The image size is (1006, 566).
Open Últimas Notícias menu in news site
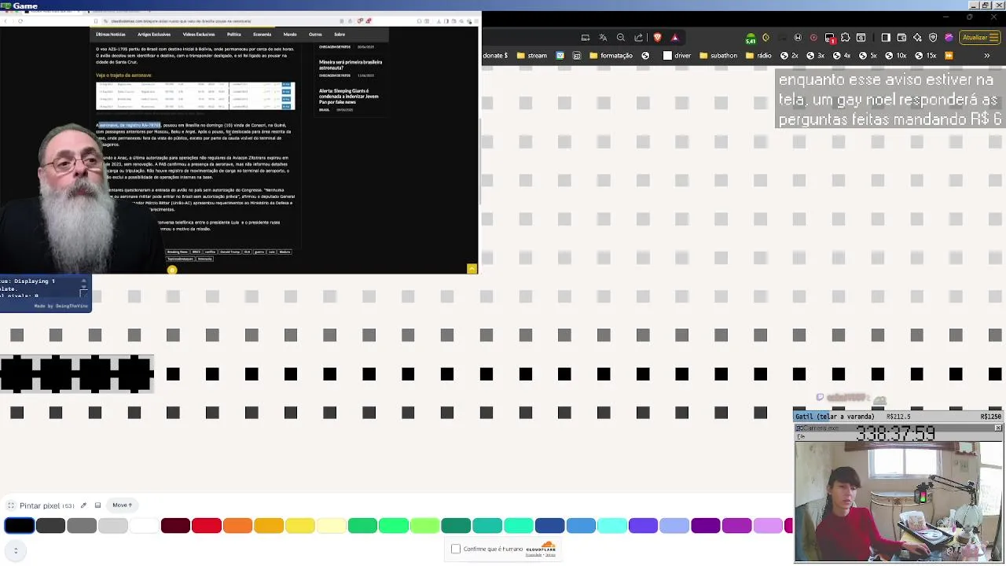point(110,35)
